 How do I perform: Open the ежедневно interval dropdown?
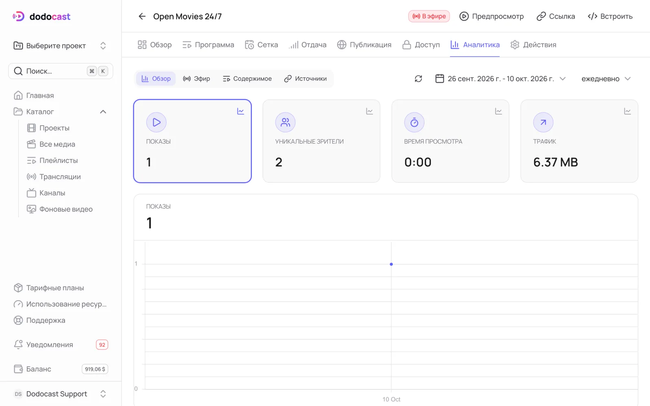[606, 79]
